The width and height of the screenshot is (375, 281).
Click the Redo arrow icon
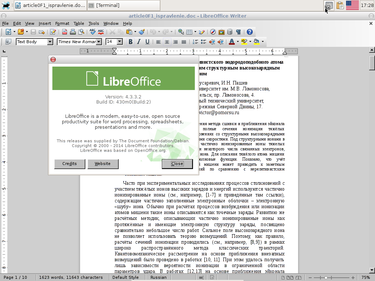[165, 32]
